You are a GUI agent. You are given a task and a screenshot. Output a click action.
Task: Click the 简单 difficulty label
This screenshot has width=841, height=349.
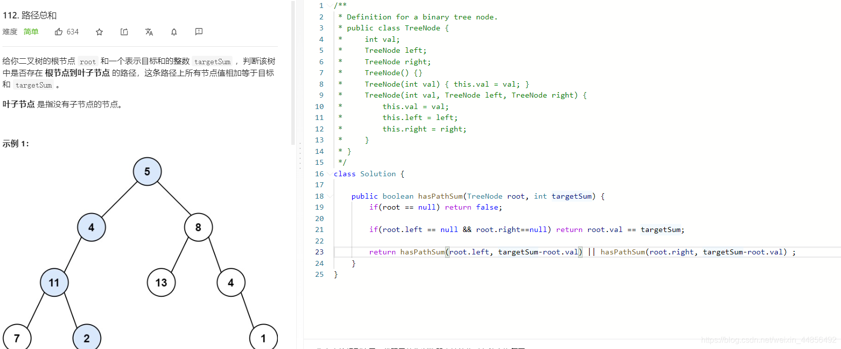pos(31,32)
